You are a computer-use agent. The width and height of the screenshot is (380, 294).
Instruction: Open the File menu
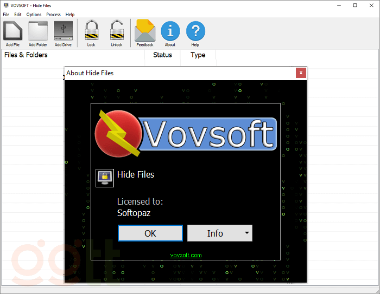point(6,15)
